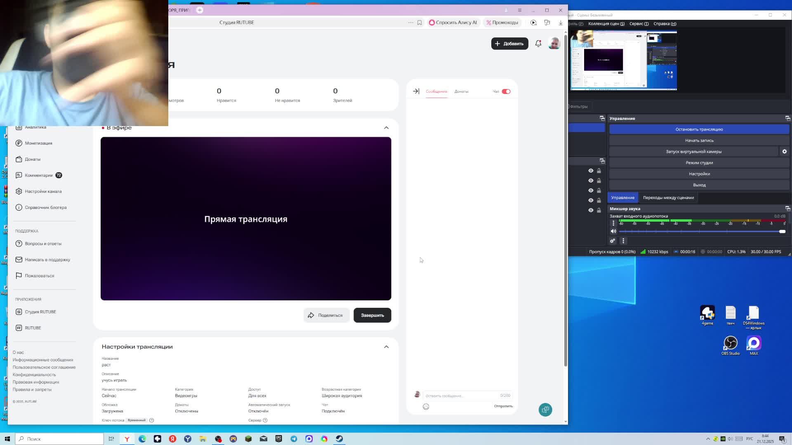Click Остановить трансляцию in OBS
The height and width of the screenshot is (445, 792).
tap(699, 129)
